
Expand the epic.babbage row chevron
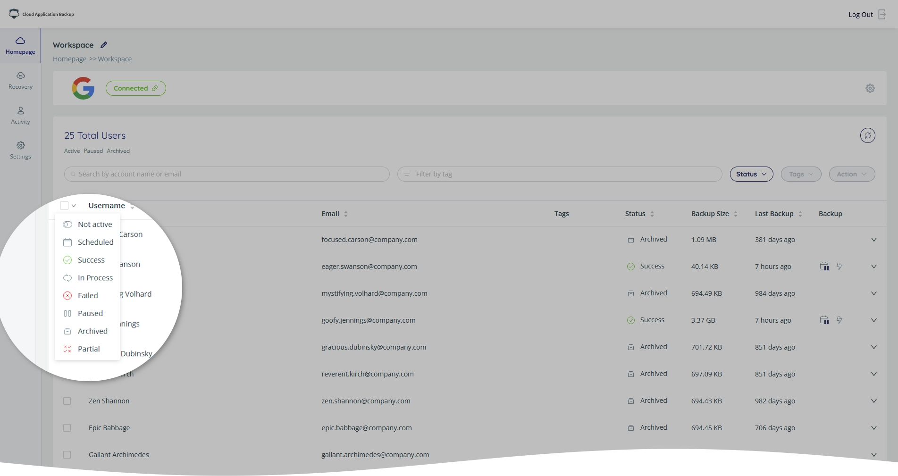coord(874,428)
